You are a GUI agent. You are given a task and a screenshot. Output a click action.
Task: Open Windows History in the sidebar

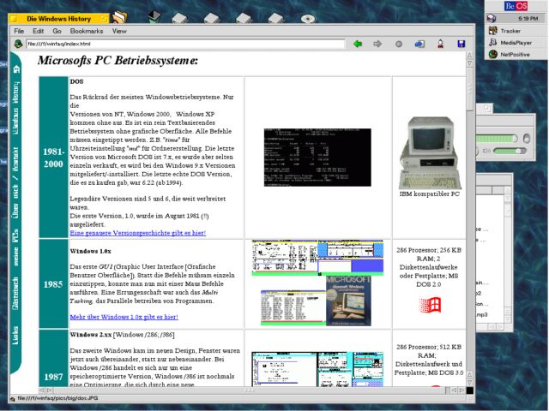coord(15,109)
